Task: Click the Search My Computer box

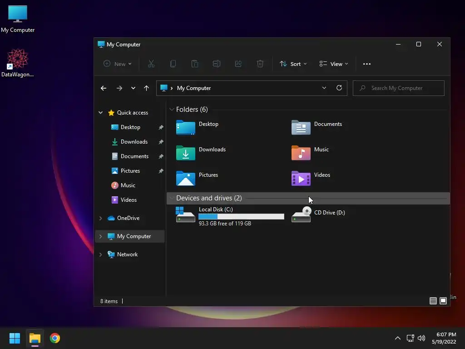Action: pyautogui.click(x=399, y=88)
